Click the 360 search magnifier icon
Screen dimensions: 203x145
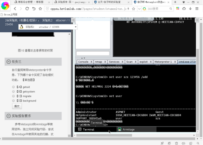[171, 9]
